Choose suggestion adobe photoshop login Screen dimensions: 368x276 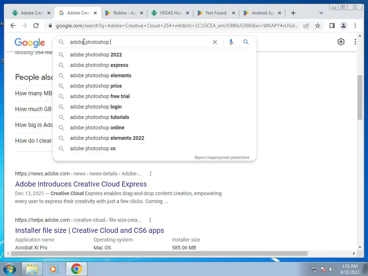tap(155, 107)
